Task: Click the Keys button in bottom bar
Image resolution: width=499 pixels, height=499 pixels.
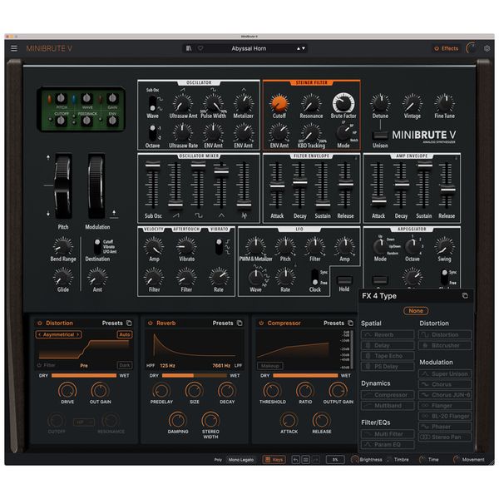Action: point(273,459)
